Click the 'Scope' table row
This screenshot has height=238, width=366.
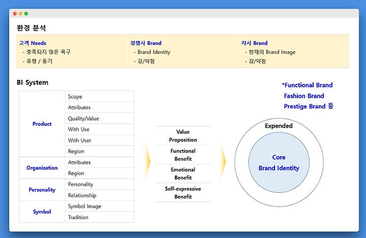point(100,97)
